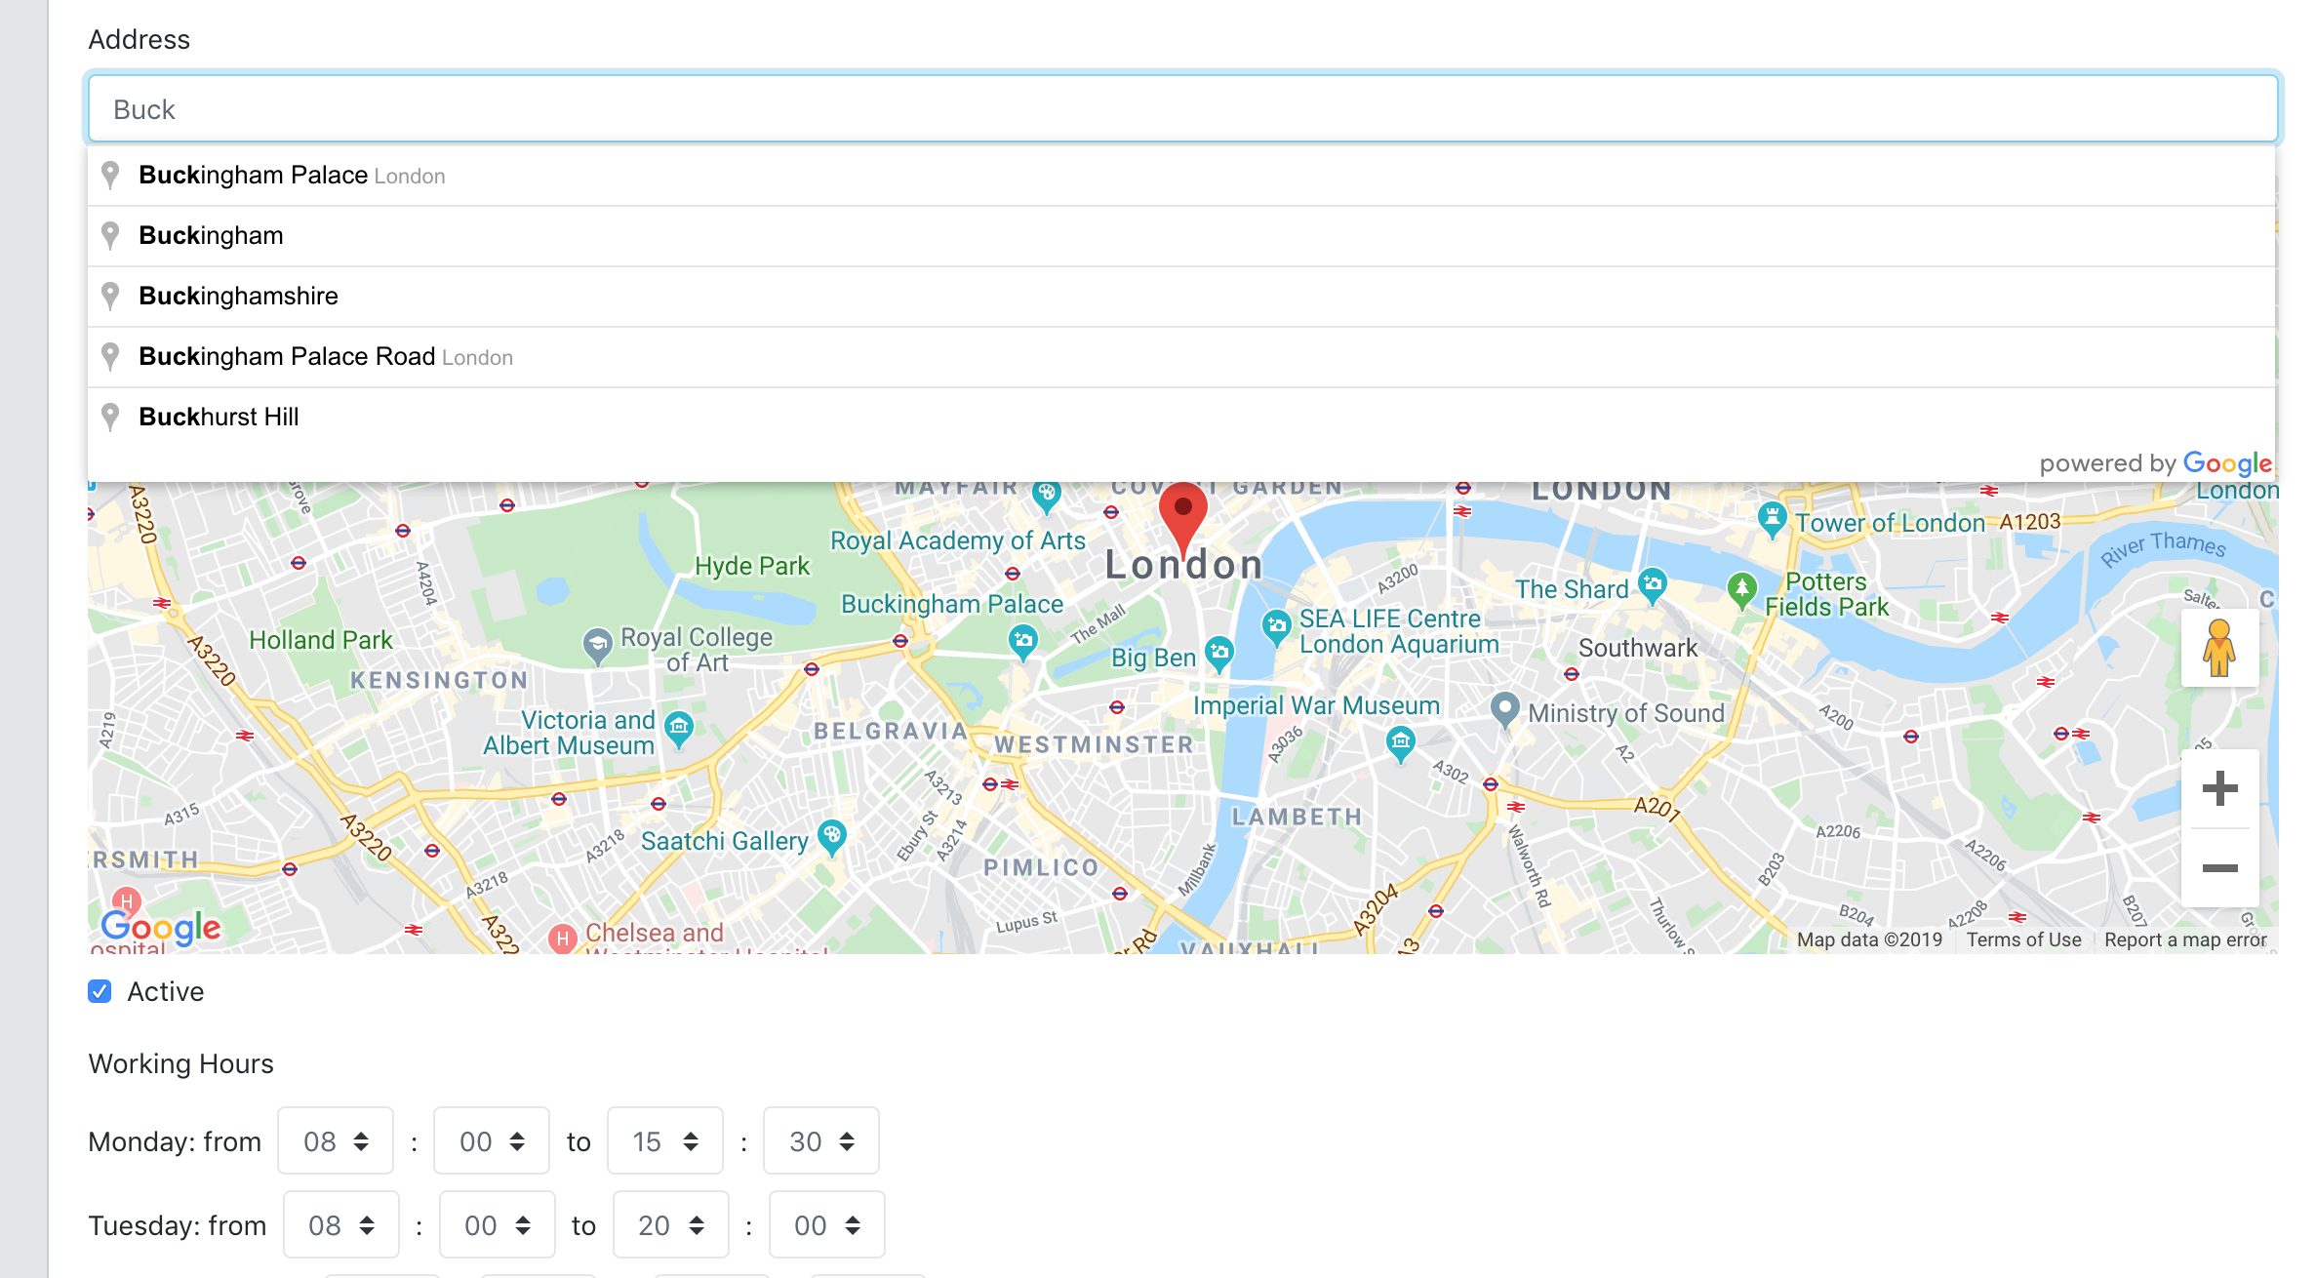The image size is (2316, 1278).
Task: Click the pin icon beside Buckingham Palace suggestion
Action: point(110,175)
